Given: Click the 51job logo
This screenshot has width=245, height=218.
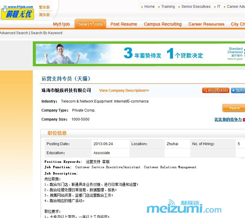Looking at the screenshot, I should pyautogui.click(x=17, y=12).
